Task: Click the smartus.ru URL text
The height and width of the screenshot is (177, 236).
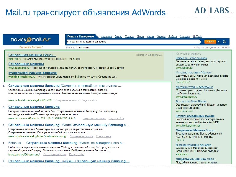Action: tap(182, 154)
